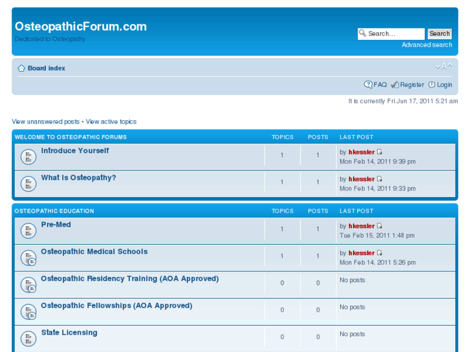The height and width of the screenshot is (352, 470).
Task: Open the Introduce Yourself forum
Action: tap(75, 150)
